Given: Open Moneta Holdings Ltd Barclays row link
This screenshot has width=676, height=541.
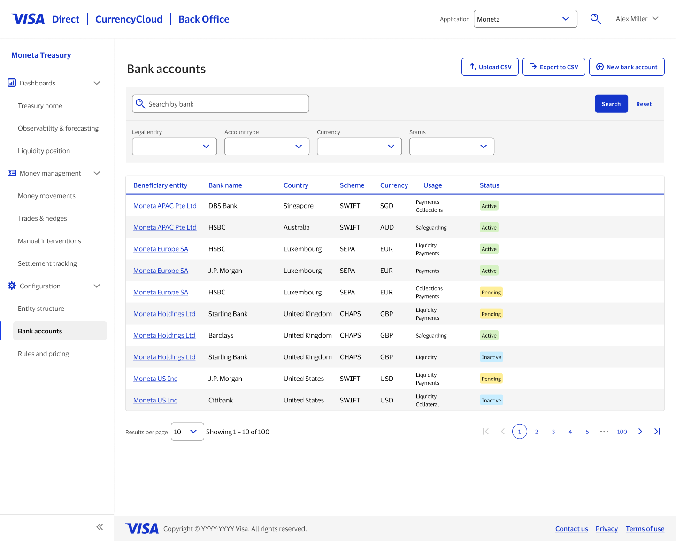Looking at the screenshot, I should 164,335.
